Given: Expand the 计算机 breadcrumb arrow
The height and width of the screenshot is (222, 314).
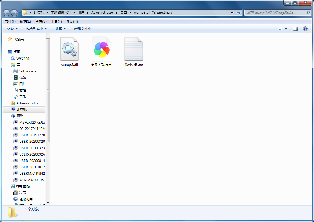Looking at the screenshot, I should (x=47, y=12).
